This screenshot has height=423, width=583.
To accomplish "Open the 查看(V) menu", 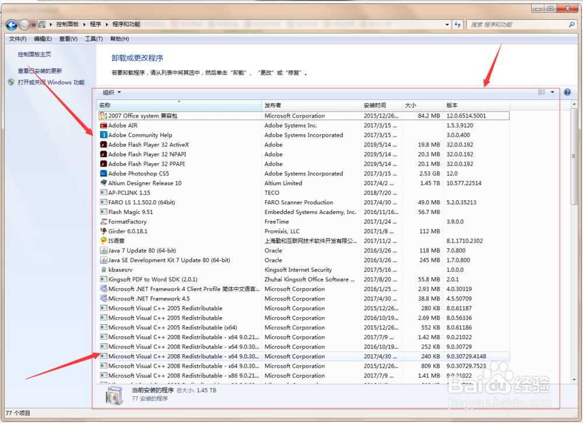I will 68,39.
